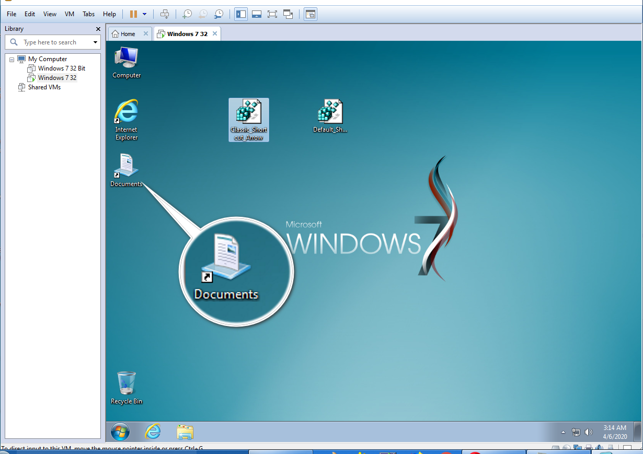Open the Help menu
The width and height of the screenshot is (643, 454).
(109, 14)
